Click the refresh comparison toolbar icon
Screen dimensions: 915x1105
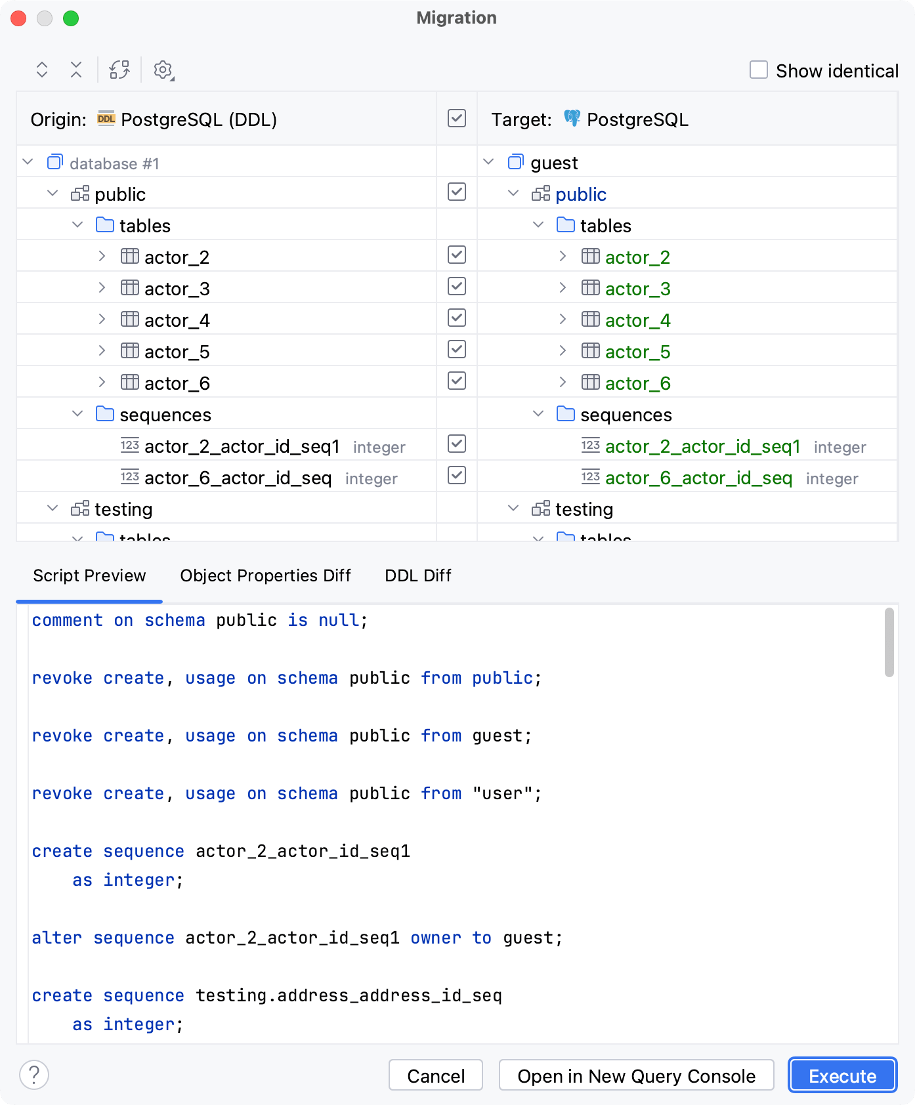point(119,70)
